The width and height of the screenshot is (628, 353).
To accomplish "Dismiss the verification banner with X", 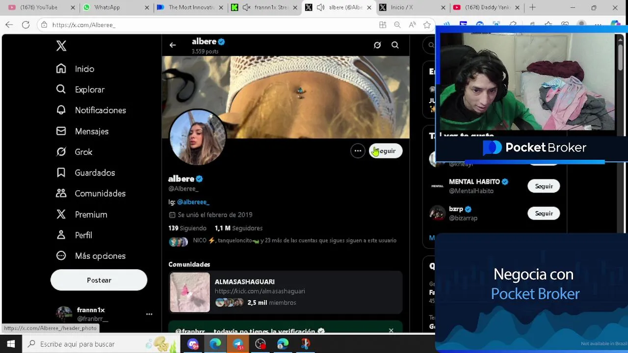I will (x=391, y=331).
